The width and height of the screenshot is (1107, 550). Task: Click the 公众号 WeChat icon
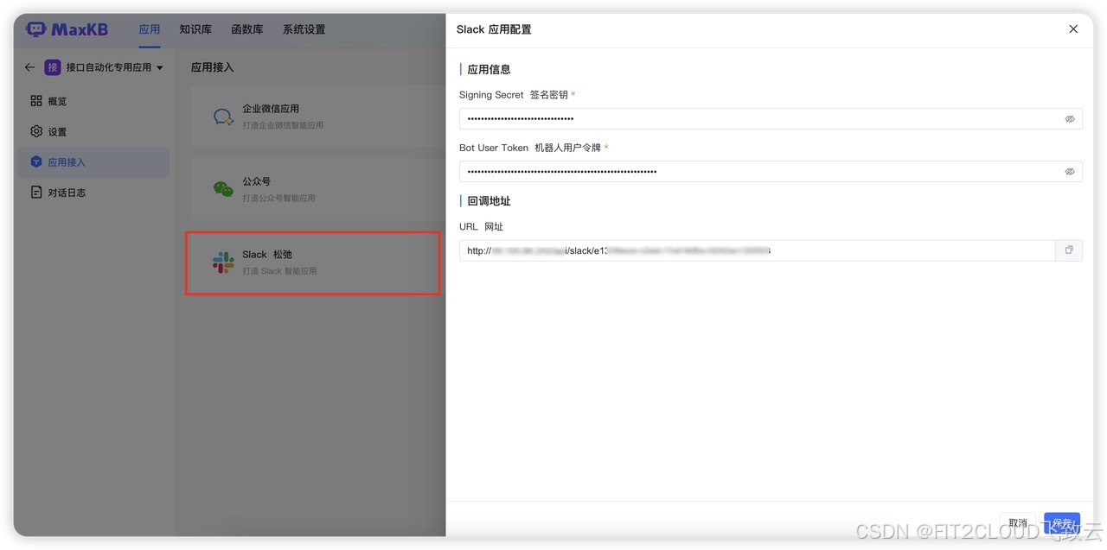coord(223,189)
